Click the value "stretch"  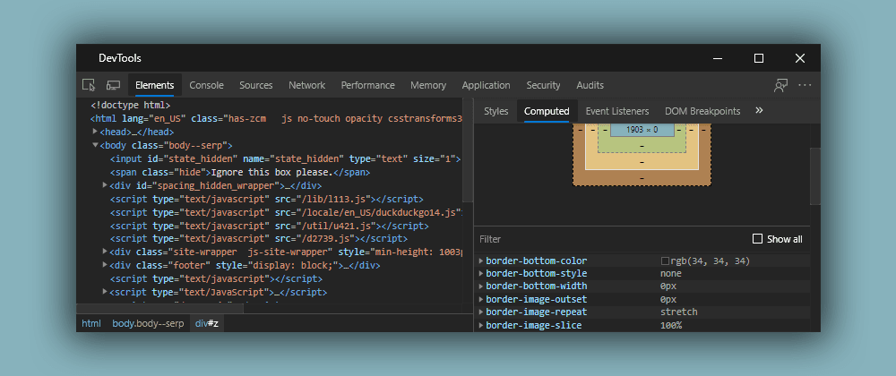679,312
